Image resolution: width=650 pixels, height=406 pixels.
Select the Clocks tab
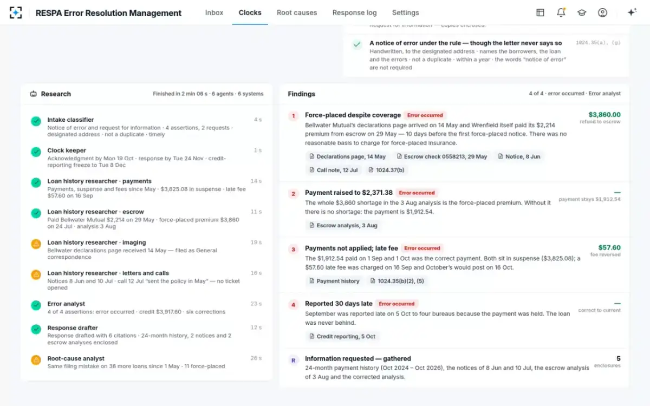pos(250,12)
